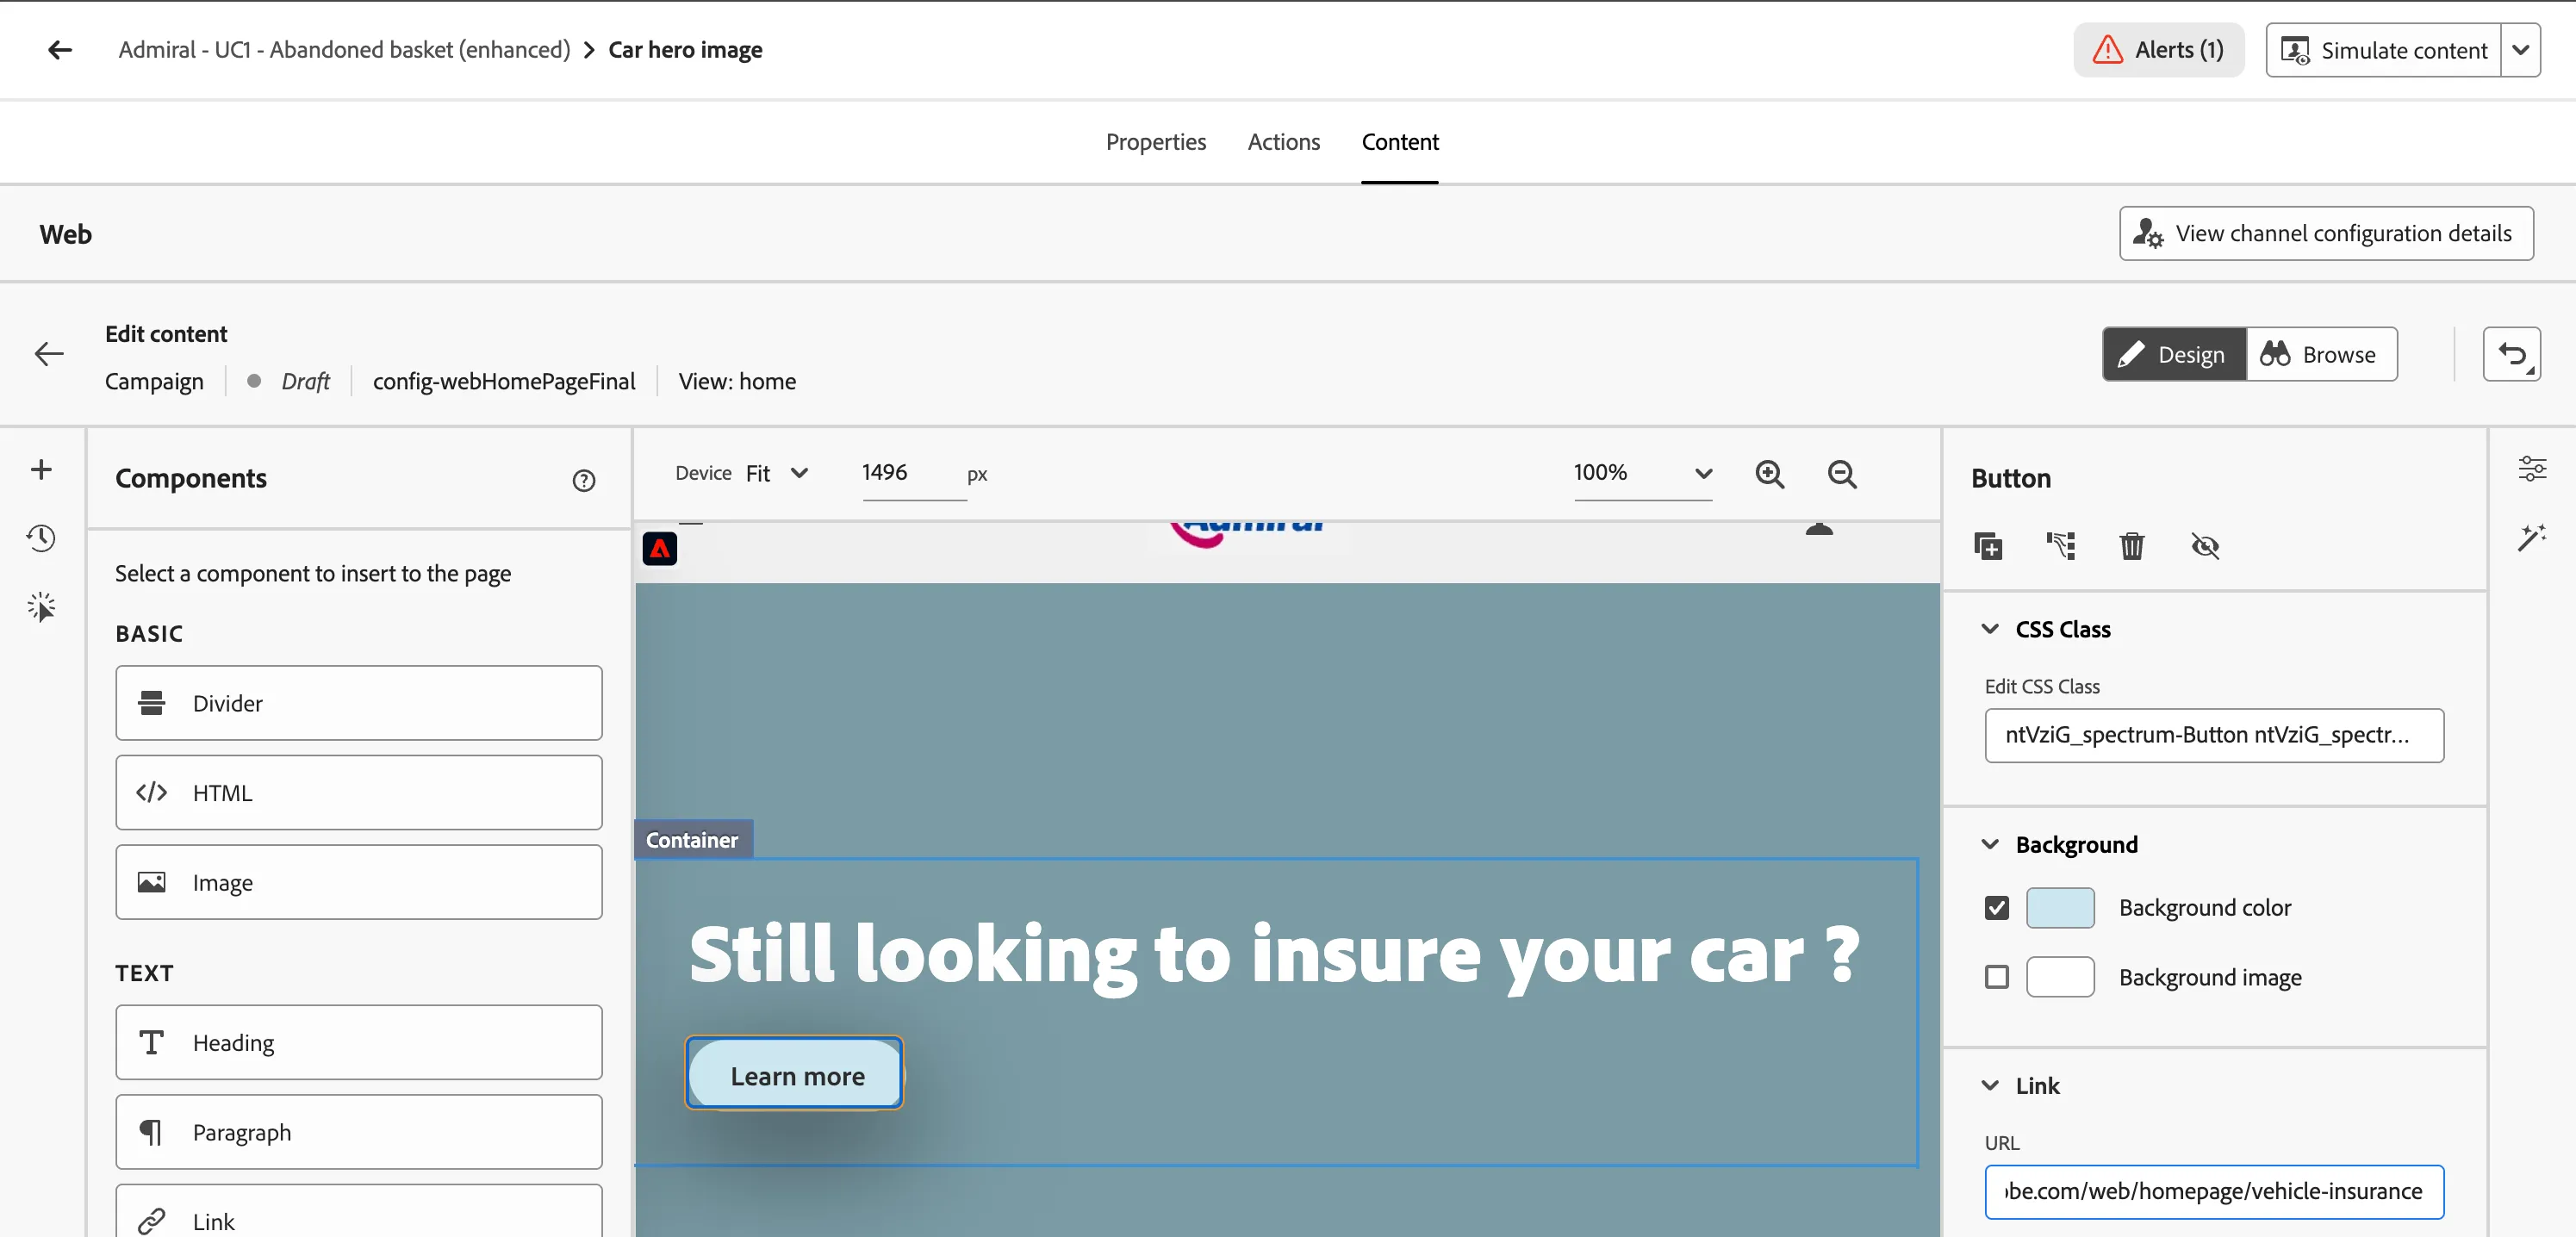Click the Edit CSS Class input field
Viewport: 2576px width, 1237px height.
[2214, 736]
